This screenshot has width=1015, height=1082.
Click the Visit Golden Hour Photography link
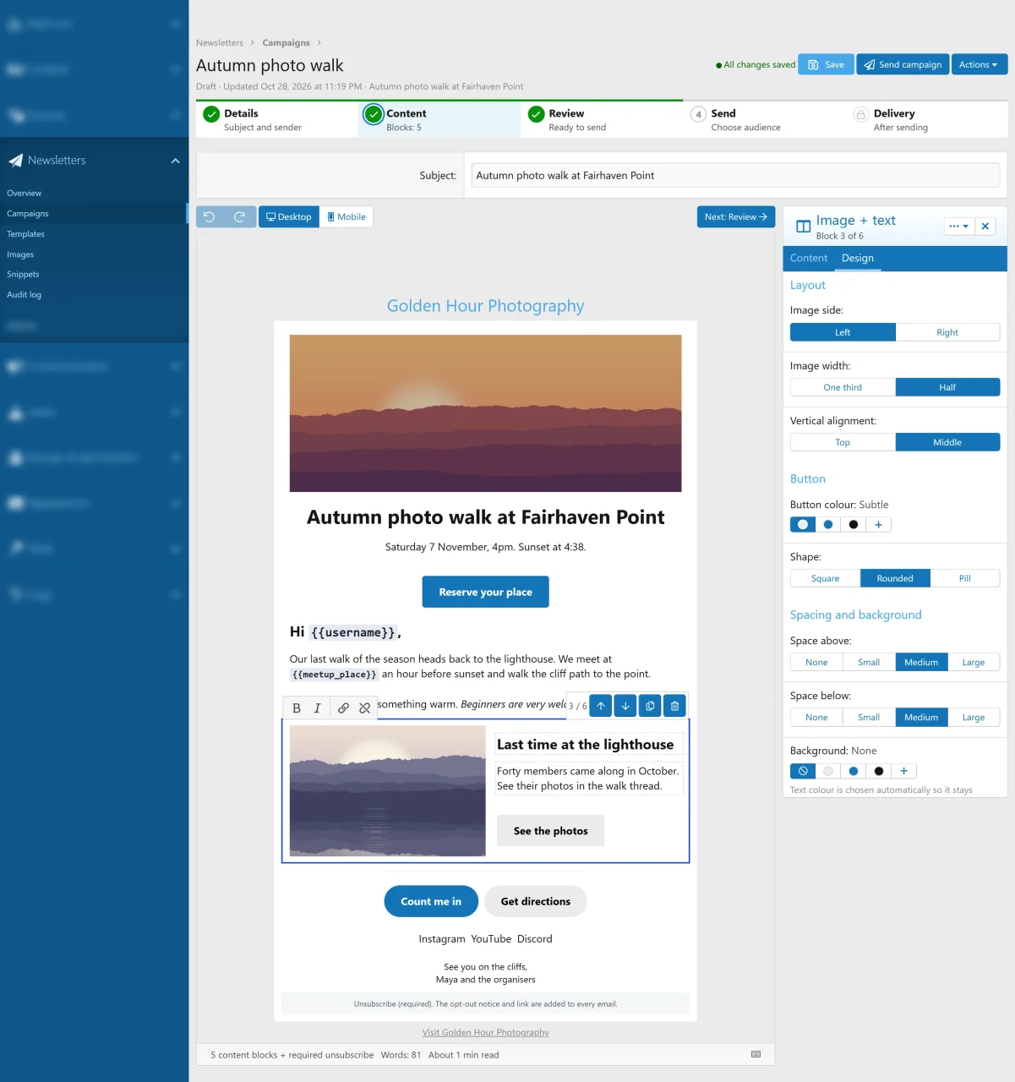coord(486,1032)
